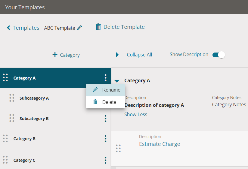
Task: Open three-dot menu for Category C
Action: [105, 160]
